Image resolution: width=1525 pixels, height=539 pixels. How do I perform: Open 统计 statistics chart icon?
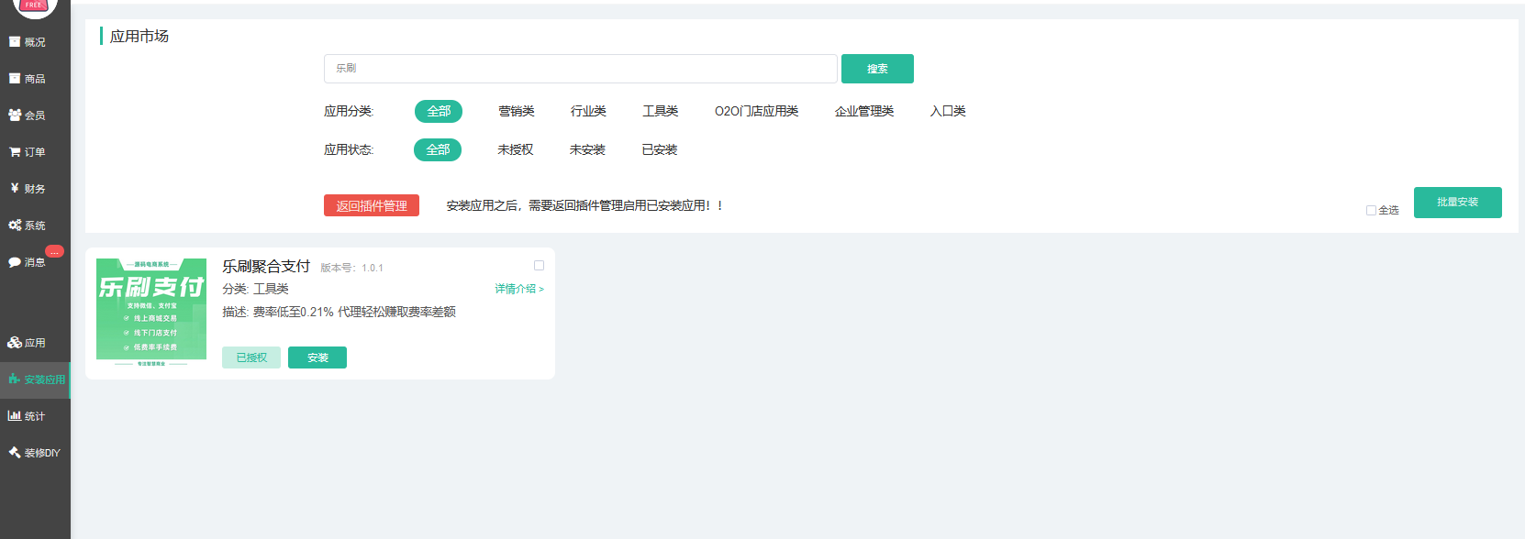point(15,415)
